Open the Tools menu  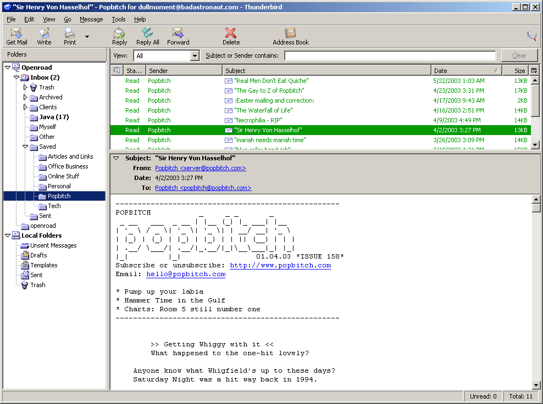click(118, 19)
